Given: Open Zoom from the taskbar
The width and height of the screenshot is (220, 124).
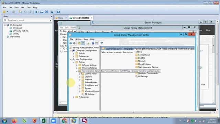Looking at the screenshot, I should pyautogui.click(x=54, y=121).
